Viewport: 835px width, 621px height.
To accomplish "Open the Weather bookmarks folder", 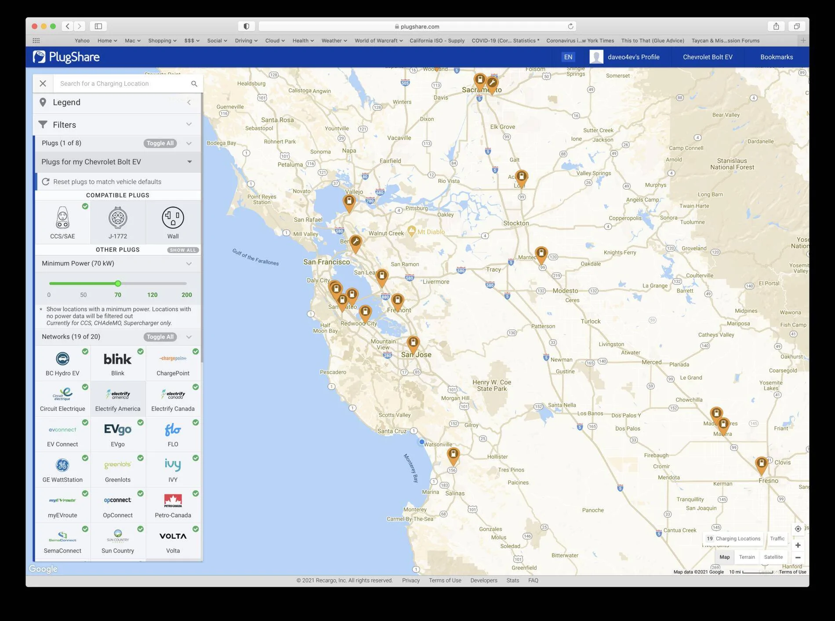I will click(334, 40).
